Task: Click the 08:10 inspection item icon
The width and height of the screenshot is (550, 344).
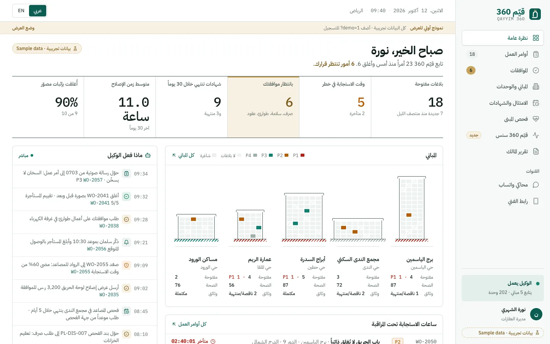Action: (x=126, y=334)
